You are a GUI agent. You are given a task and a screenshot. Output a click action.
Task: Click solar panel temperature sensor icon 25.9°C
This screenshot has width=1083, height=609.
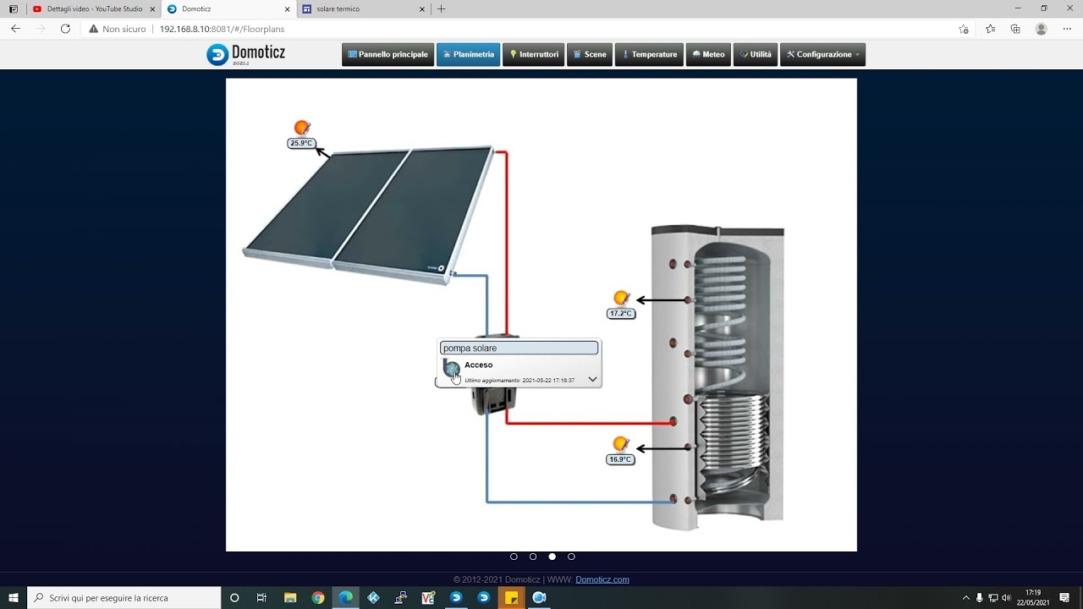coord(302,128)
